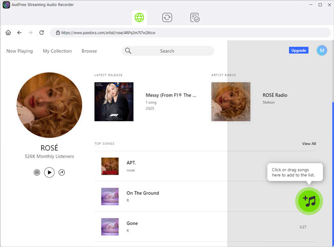
Task: Click the blue Upgrade button
Action: click(299, 50)
